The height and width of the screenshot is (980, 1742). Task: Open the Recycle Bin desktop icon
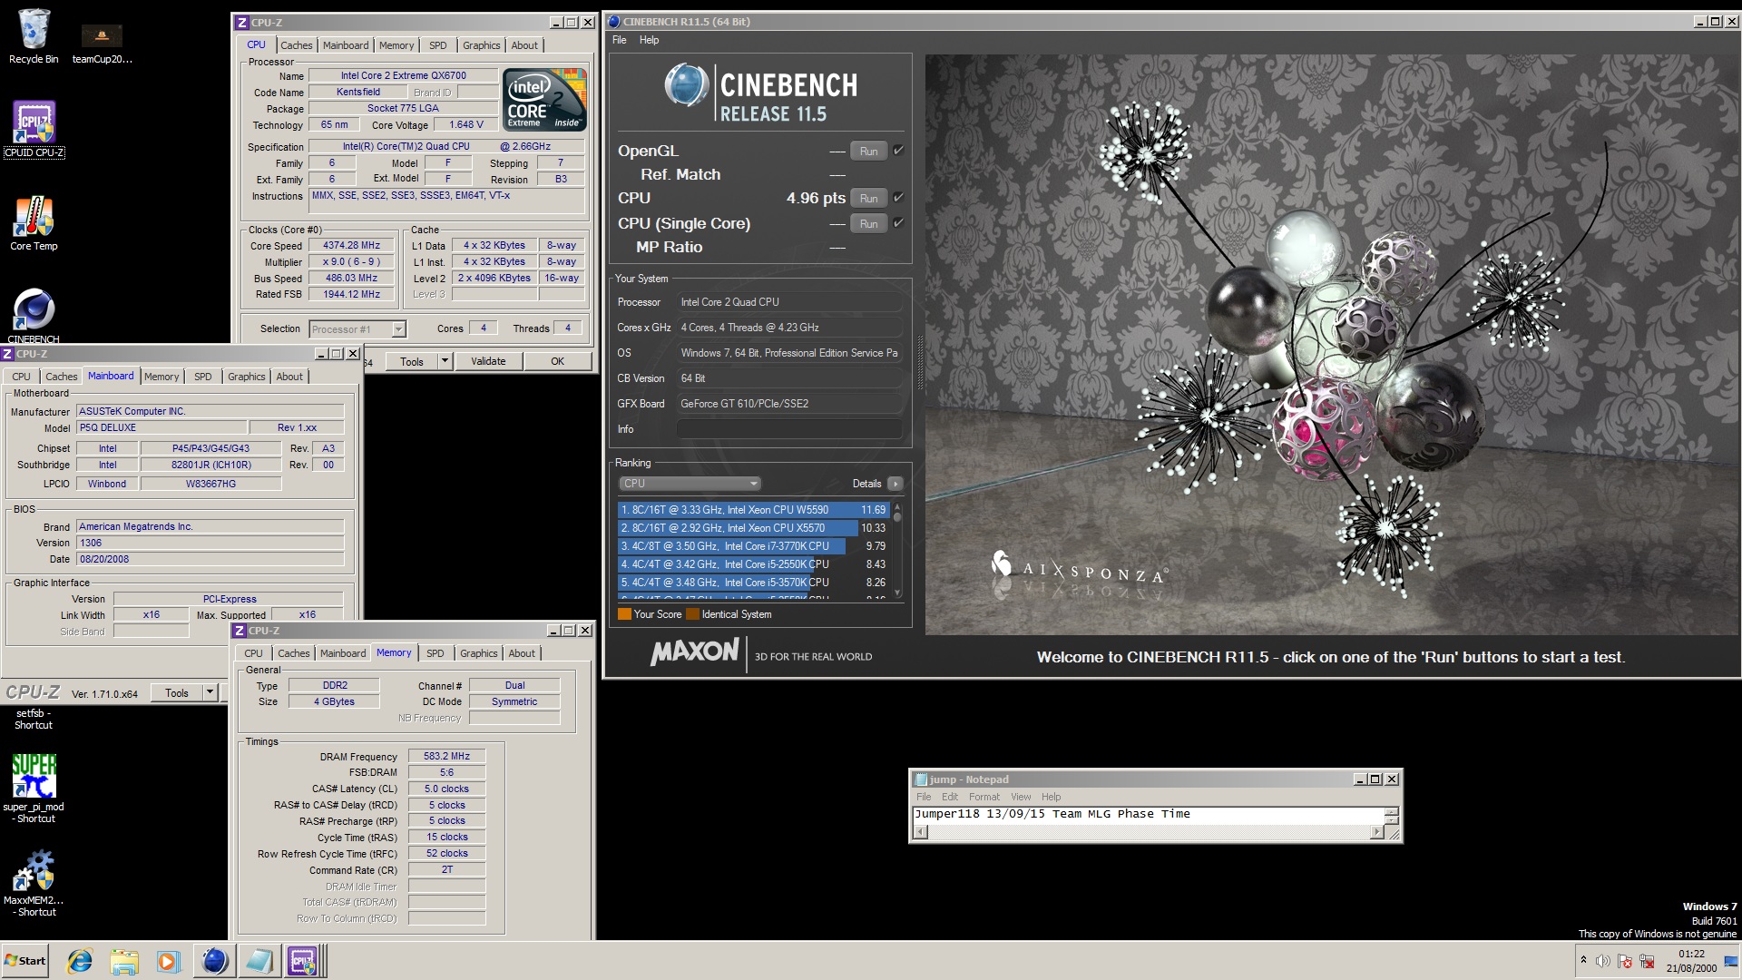(34, 36)
